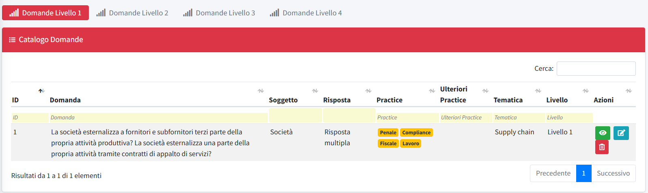648x193 pixels.
Task: Click the green eye view icon
Action: (x=603, y=133)
